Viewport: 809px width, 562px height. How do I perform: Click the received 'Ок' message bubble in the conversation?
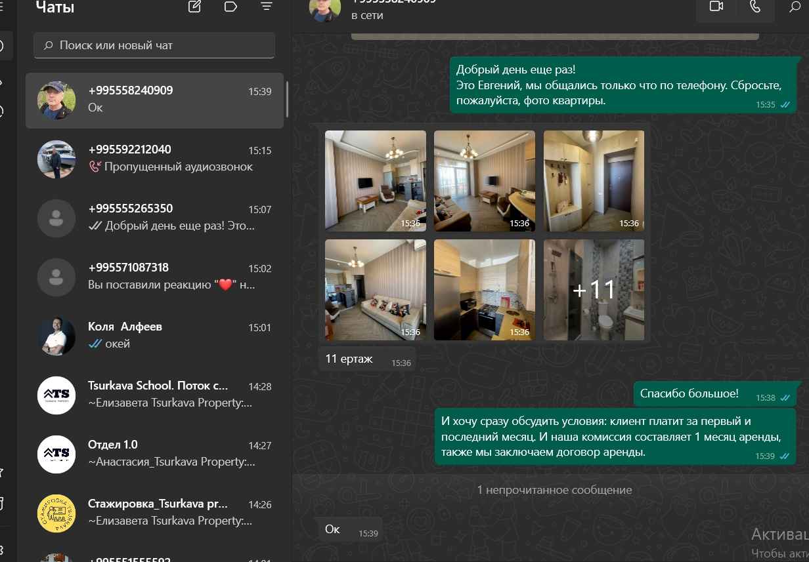coord(351,530)
